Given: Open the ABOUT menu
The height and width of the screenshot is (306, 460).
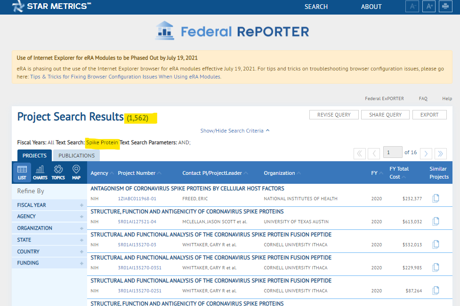Looking at the screenshot, I should tap(371, 7).
